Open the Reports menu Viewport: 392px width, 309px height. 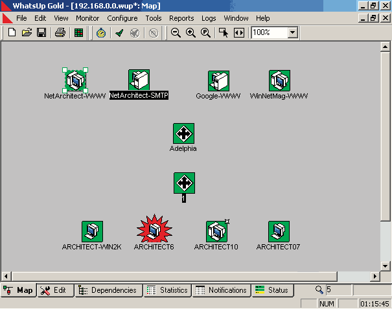pyautogui.click(x=181, y=18)
